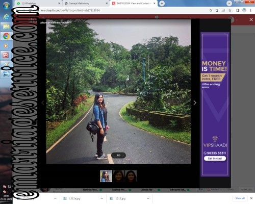Show all downloads
Image resolution: width=255 pixels, height=204 pixels.
(x=240, y=198)
